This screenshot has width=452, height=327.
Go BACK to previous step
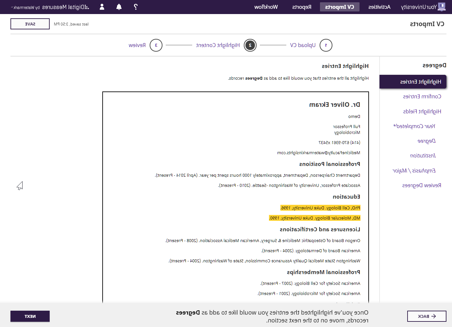pyautogui.click(x=427, y=316)
